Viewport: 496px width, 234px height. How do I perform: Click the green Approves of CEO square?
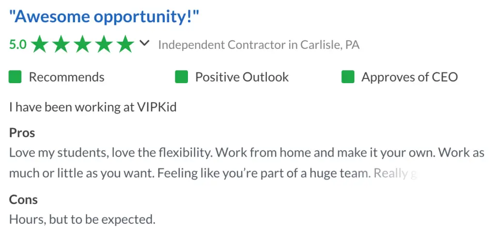click(348, 77)
